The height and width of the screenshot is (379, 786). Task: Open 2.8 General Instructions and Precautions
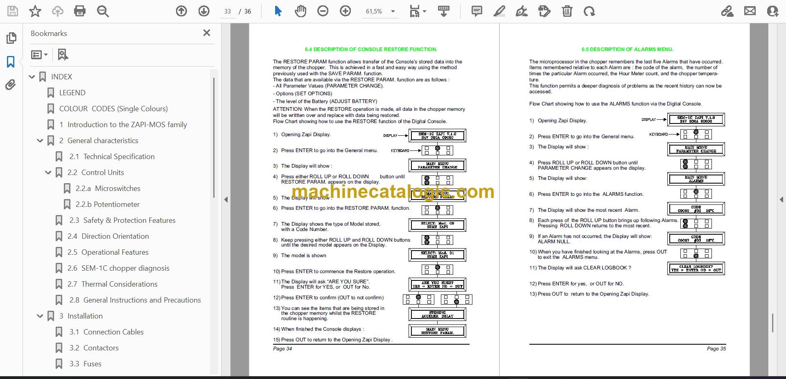tap(135, 300)
